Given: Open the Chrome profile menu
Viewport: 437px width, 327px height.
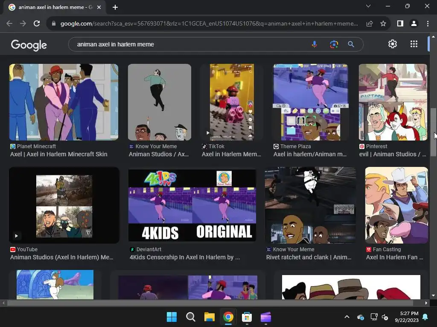Looking at the screenshot, I should coord(414,24).
